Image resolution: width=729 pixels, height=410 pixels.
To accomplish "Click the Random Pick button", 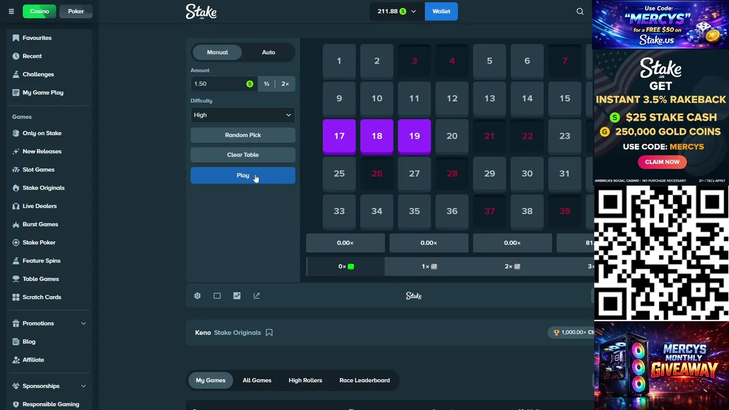I will [243, 135].
